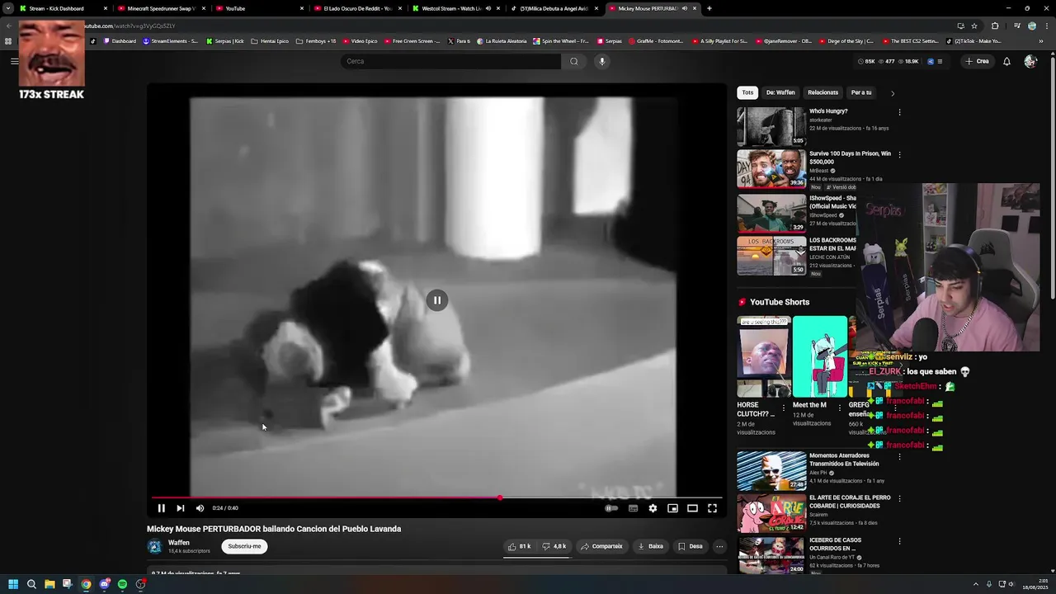The width and height of the screenshot is (1056, 594).
Task: Switch to Minecraft Speedrunner Swap tab
Action: click(159, 8)
